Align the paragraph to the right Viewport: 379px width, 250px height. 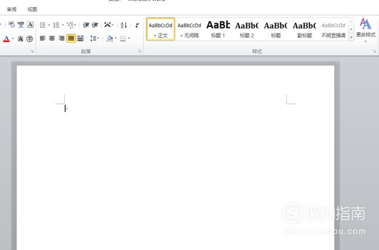pos(61,38)
